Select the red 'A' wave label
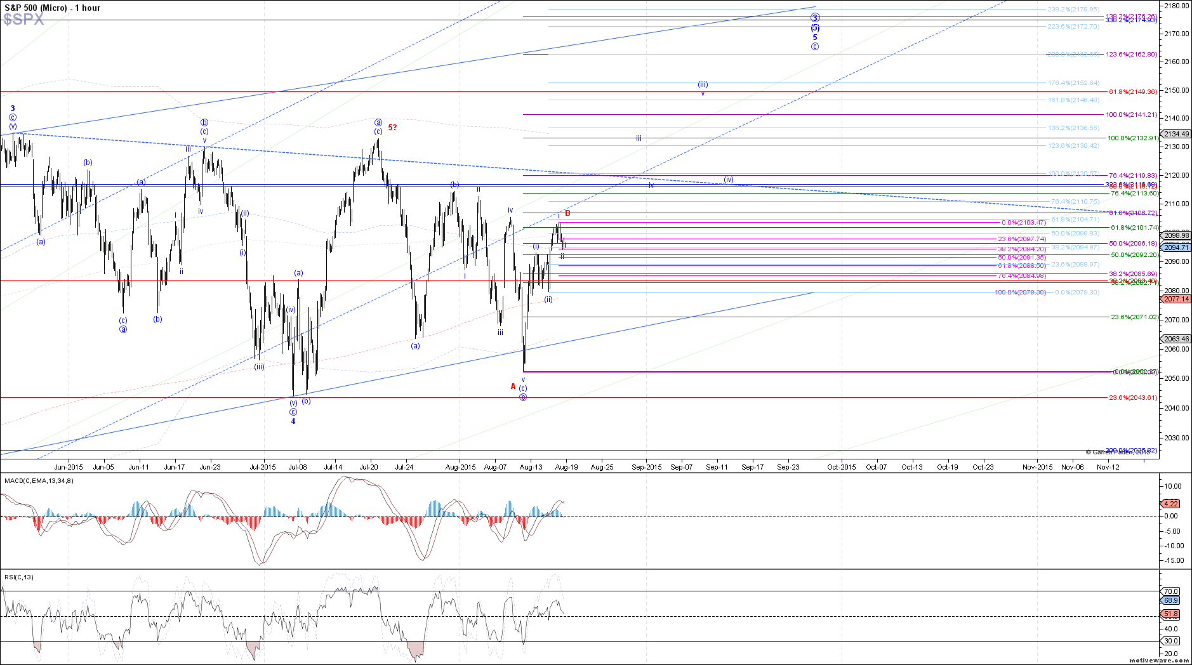 [x=513, y=386]
